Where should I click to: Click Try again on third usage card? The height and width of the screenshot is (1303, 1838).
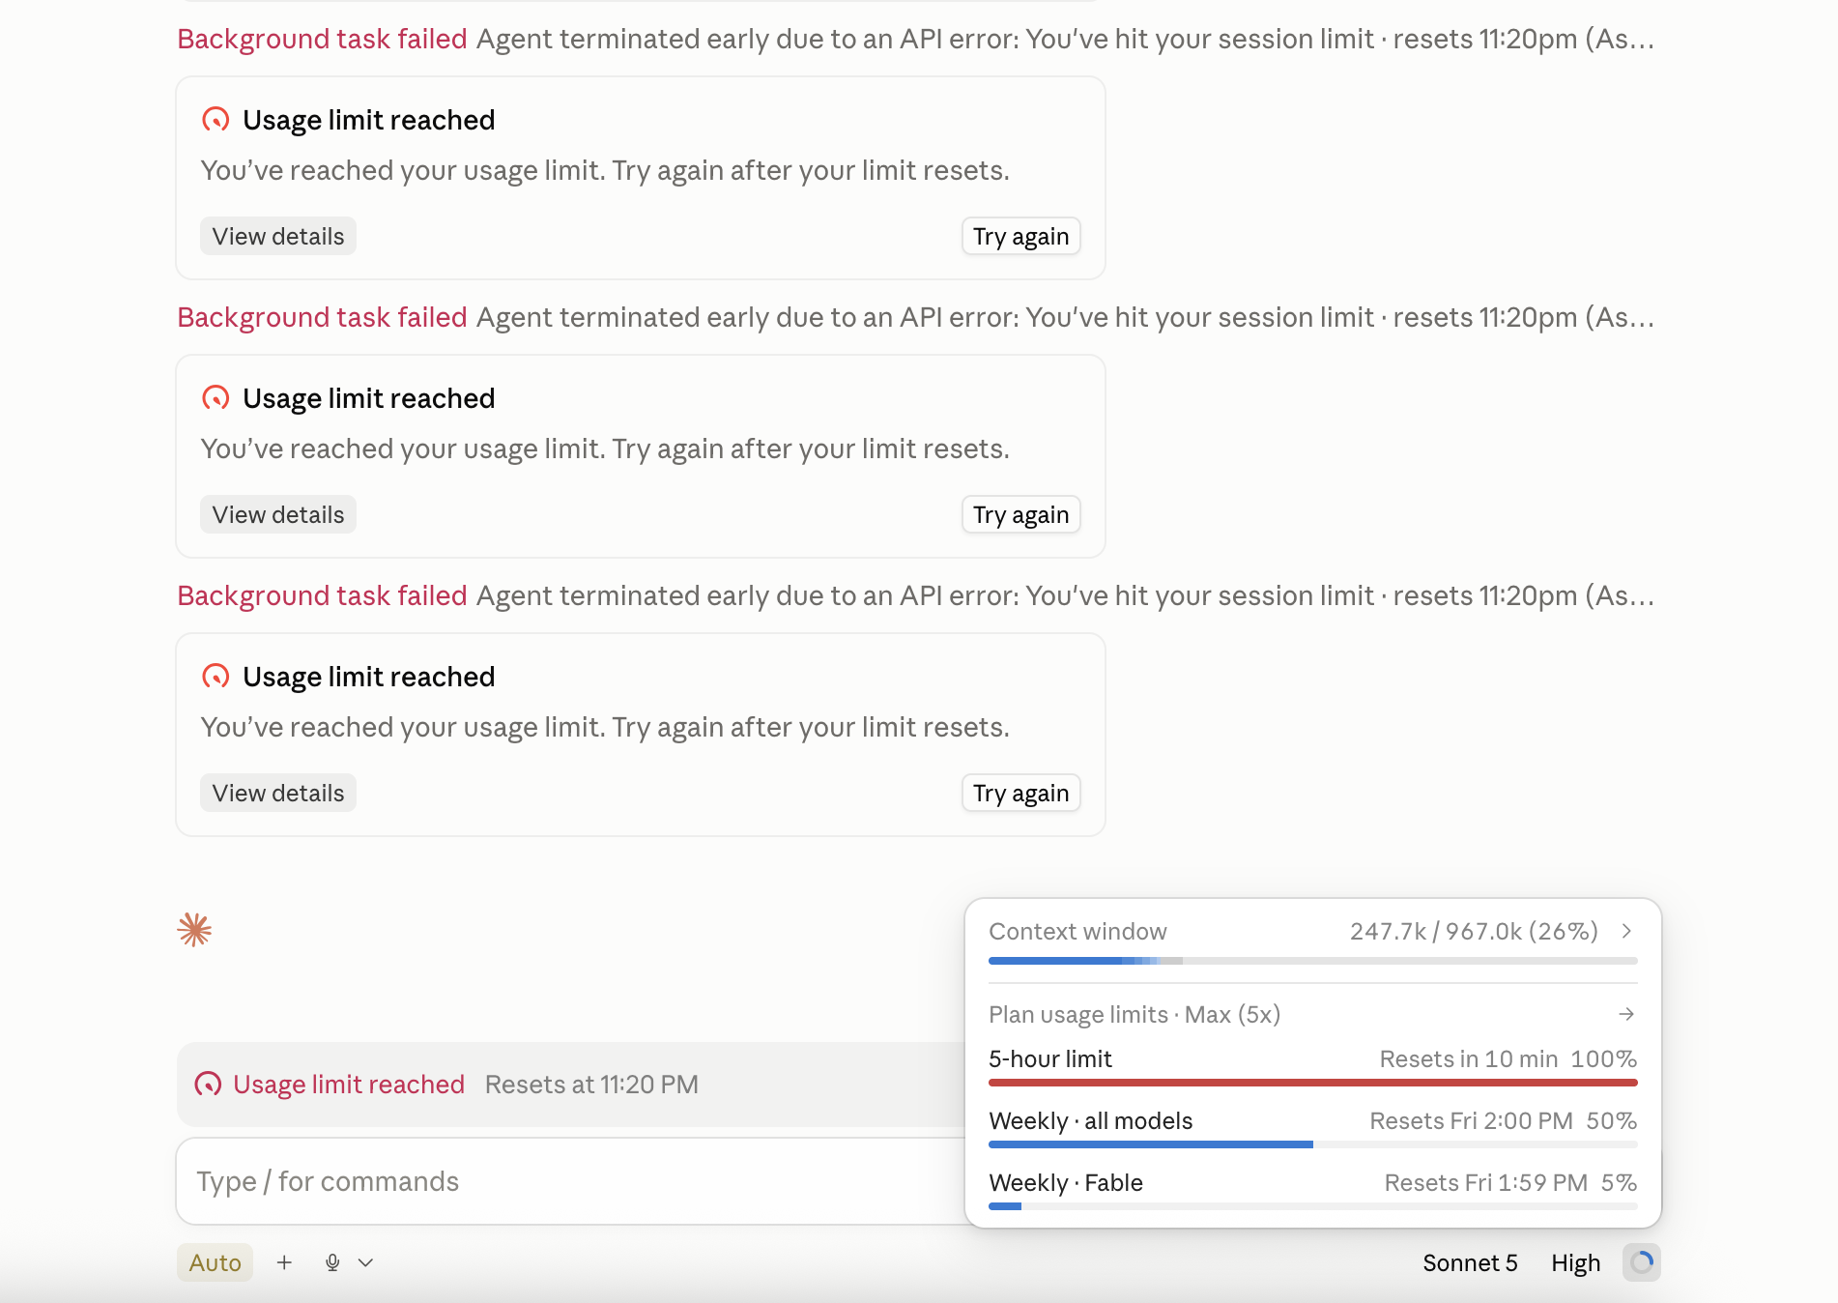1021,794
